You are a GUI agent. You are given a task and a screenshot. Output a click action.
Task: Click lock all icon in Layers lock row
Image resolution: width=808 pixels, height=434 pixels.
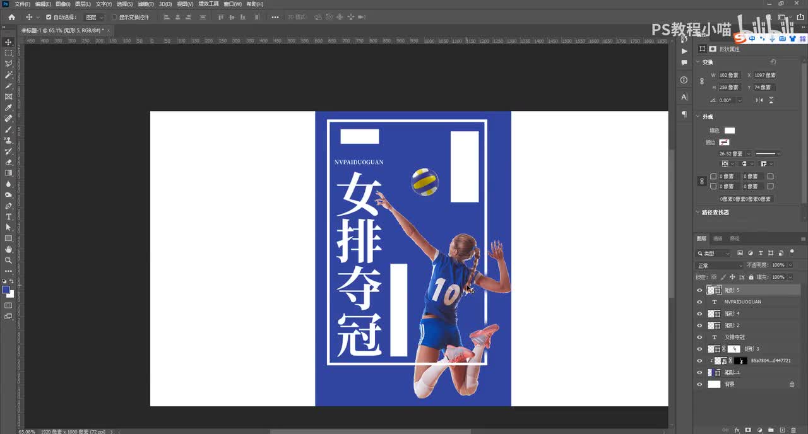751,277
